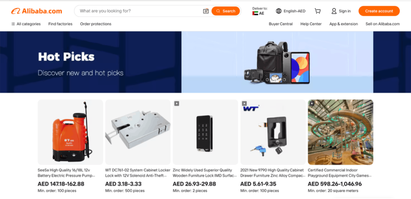Viewport: 411px width, 199px height.
Task: Click the Alibaba.com logo
Action: pos(37,11)
